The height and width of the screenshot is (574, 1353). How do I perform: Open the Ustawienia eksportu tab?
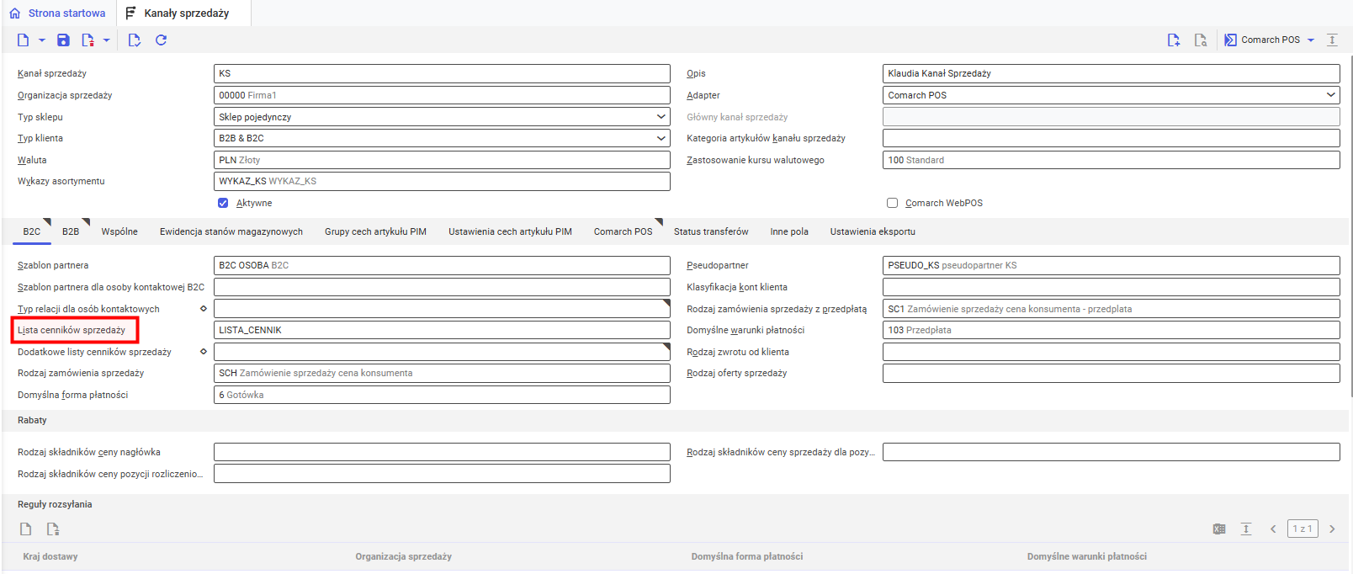pos(873,231)
